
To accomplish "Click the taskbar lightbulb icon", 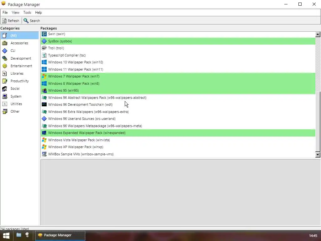I will [x=27, y=235].
